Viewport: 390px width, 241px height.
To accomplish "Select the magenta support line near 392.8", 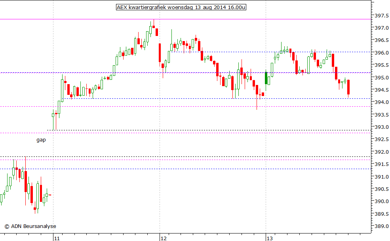I will click(198, 133).
